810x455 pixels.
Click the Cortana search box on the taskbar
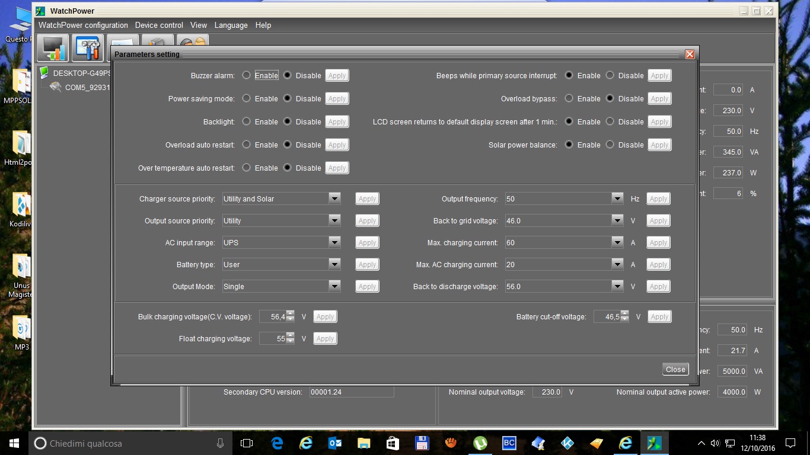coord(119,443)
